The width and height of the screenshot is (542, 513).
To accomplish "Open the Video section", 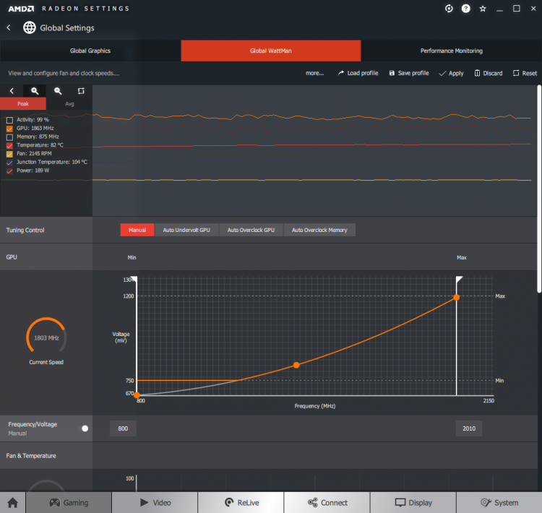I will pyautogui.click(x=155, y=502).
